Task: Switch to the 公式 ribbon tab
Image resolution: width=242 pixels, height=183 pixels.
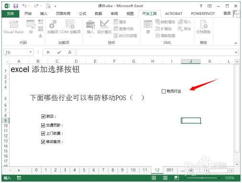Action: click(83, 14)
